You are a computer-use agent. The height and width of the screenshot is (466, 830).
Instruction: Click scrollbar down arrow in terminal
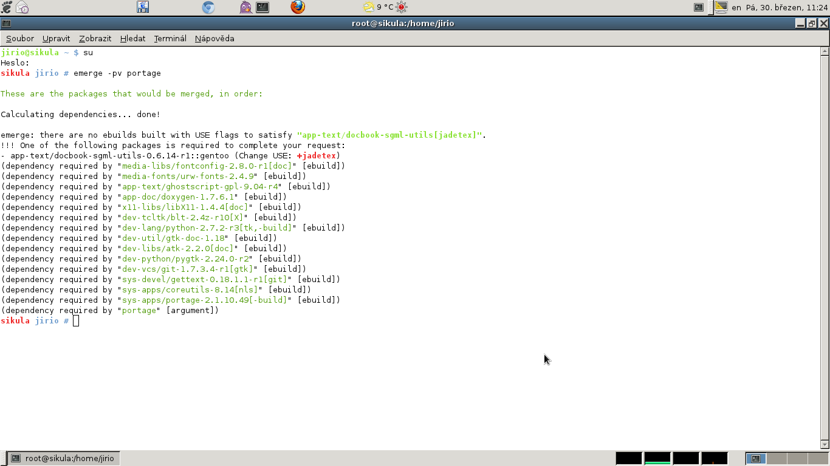[825, 445]
